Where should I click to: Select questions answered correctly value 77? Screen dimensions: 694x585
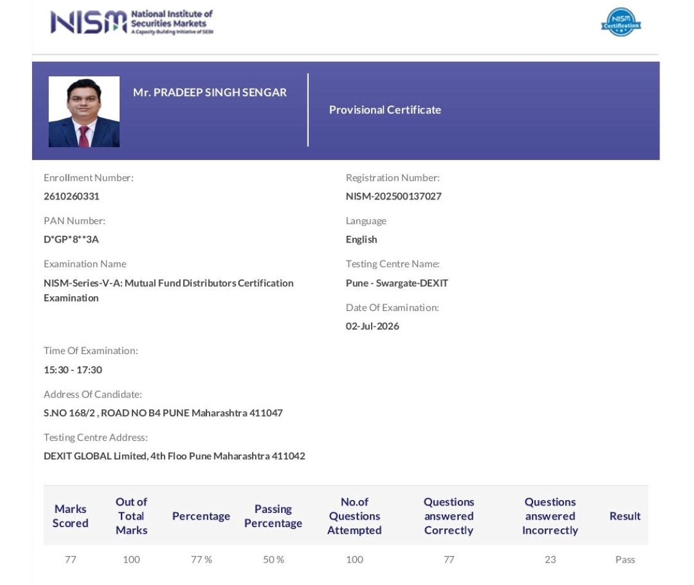[449, 559]
